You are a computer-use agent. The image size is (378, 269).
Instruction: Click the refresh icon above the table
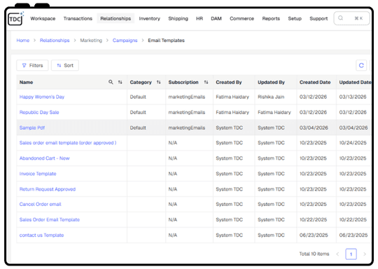pos(361,65)
